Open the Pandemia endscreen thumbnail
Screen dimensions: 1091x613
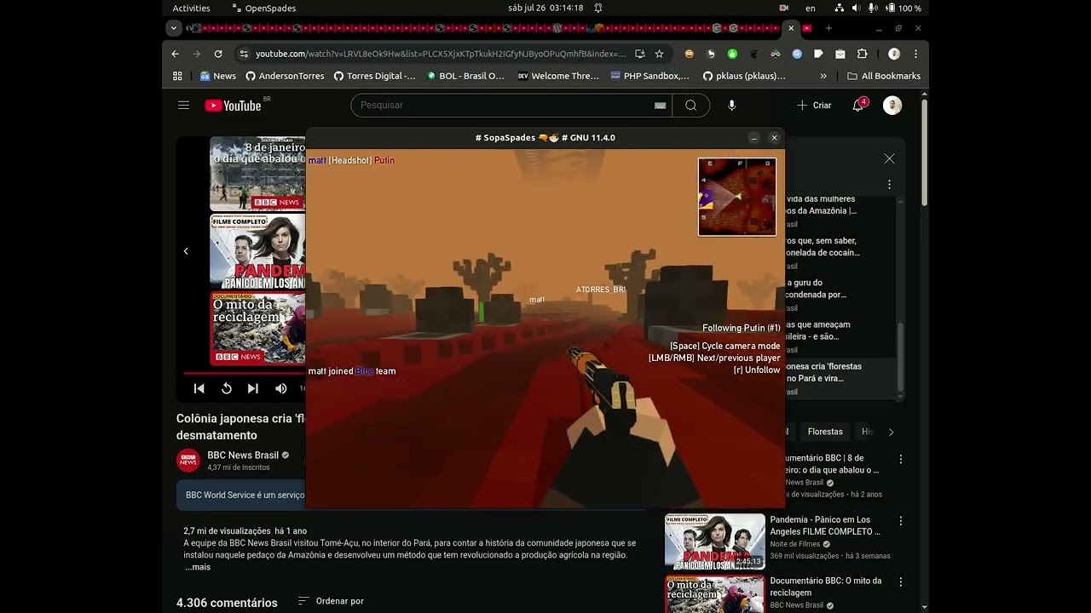(257, 251)
